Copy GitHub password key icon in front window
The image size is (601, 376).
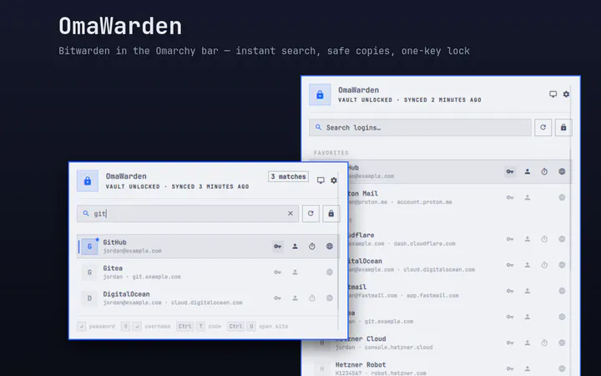tap(278, 246)
